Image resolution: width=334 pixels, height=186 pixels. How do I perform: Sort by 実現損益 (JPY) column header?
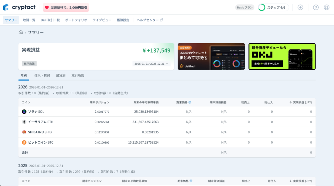[x=300, y=102]
